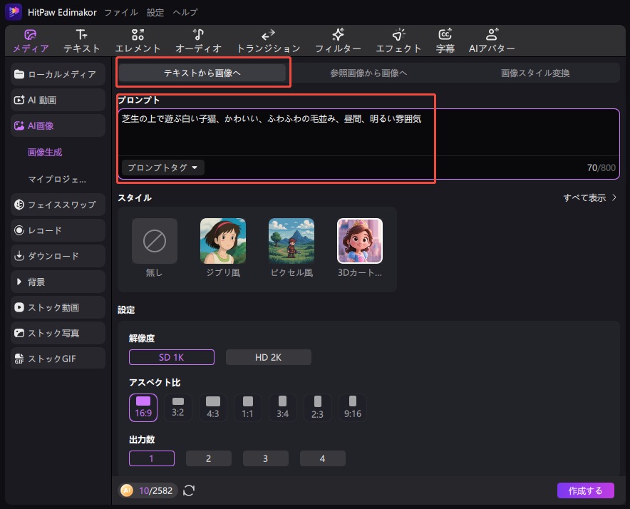Open the フィルター toolbar section
Image resolution: width=630 pixels, height=509 pixels.
tap(338, 41)
